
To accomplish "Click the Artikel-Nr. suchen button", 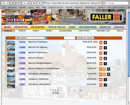I will (85, 38).
